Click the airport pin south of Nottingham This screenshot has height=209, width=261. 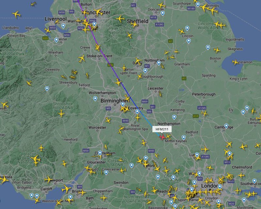click(x=145, y=71)
